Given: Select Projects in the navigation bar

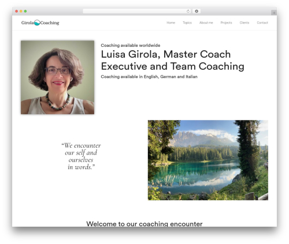Looking at the screenshot, I should tap(226, 22).
